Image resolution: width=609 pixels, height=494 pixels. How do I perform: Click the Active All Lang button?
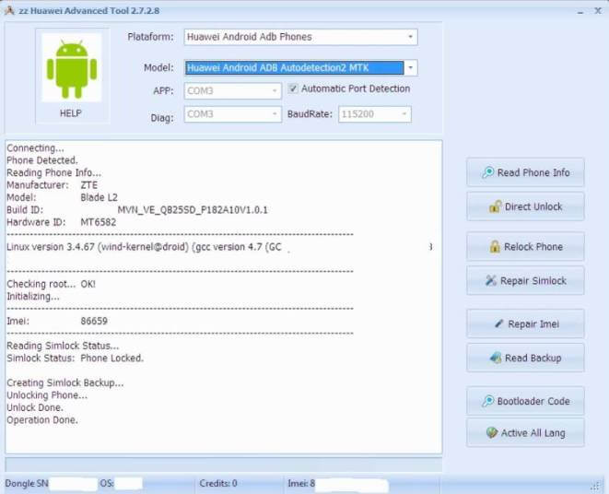click(525, 432)
